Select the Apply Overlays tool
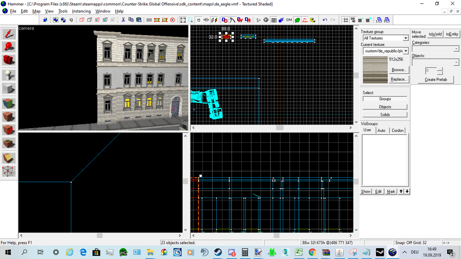 9,142
